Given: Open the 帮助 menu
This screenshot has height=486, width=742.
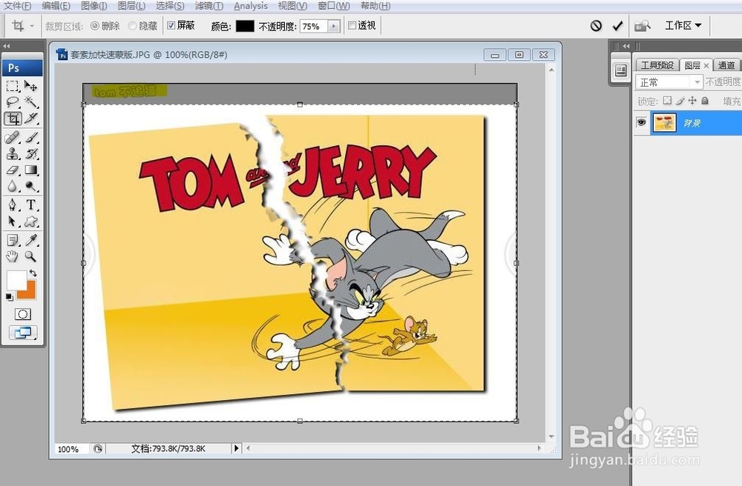Looking at the screenshot, I should point(375,6).
